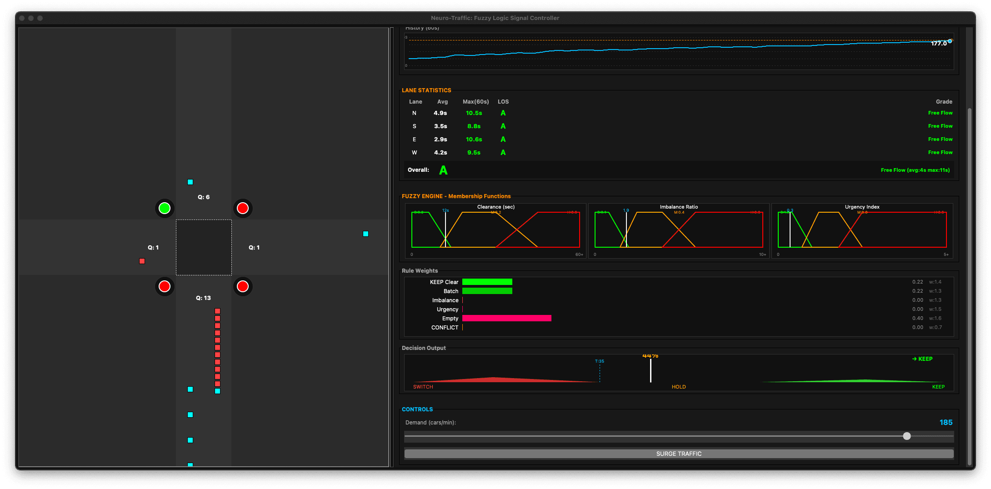Click the Demand slider handle
The image size is (991, 489).
(x=907, y=436)
